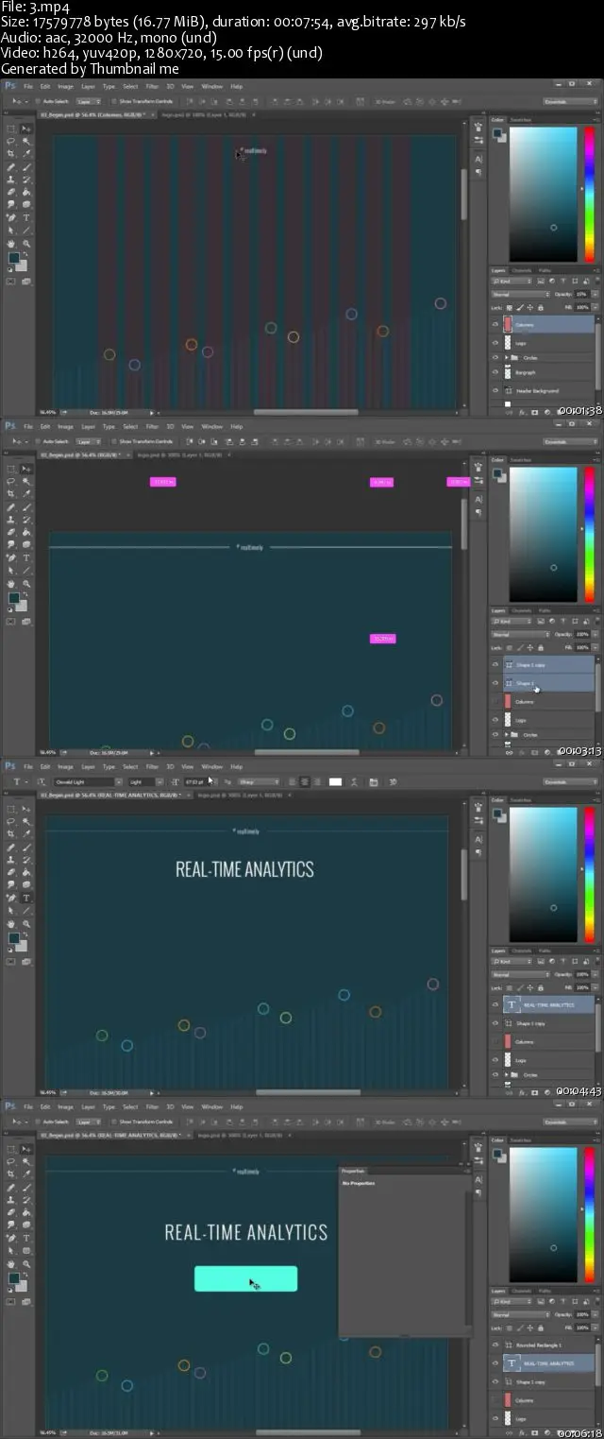604x1439 pixels.
Task: Select the Gradient tool in the 00:04:43 frame
Action: pos(26,872)
